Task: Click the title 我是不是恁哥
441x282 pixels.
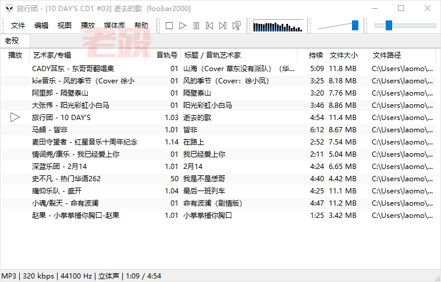Action: tap(204, 179)
